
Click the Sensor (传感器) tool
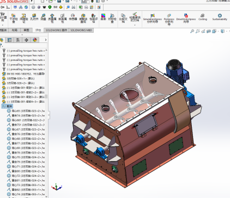[73, 17]
